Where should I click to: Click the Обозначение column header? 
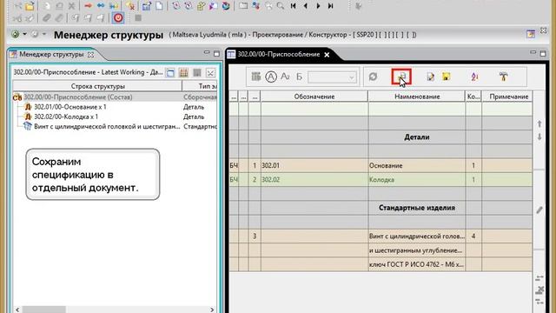point(314,97)
